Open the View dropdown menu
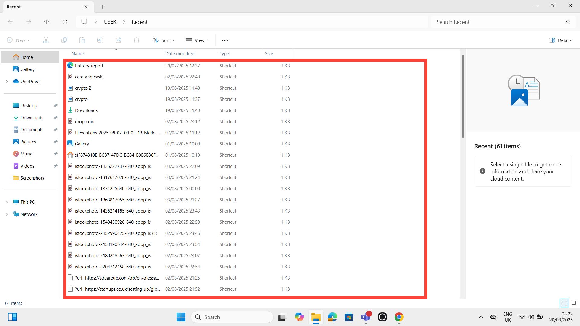 coord(197,40)
